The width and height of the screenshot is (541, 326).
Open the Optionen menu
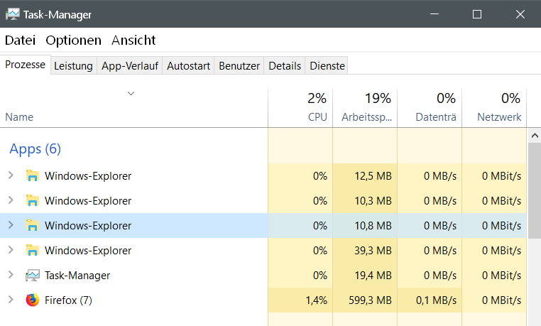(74, 40)
